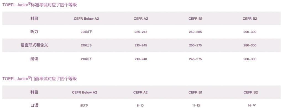Image resolution: width=283 pixels, height=110 pixels.
Task: Click the TOEFL Junior 口语考试 heading text
Action: [40, 78]
